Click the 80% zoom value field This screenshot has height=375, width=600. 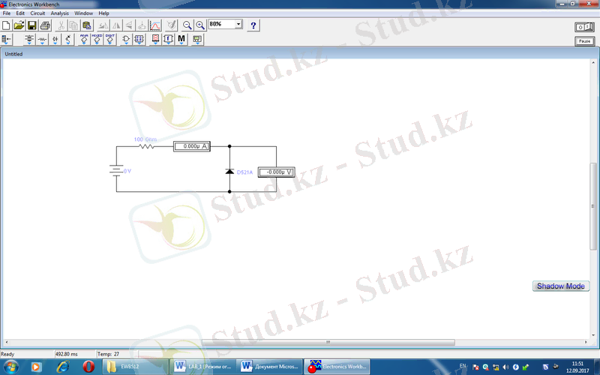221,24
